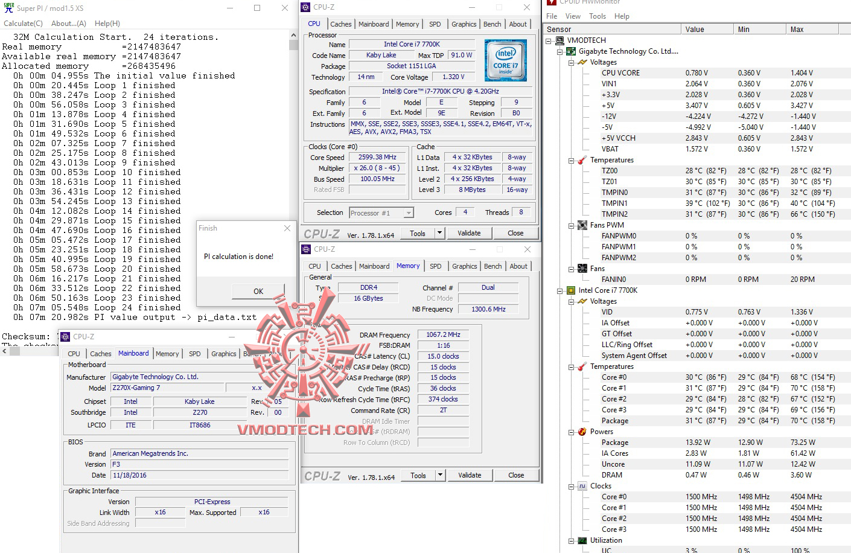Switch to the Bench tab in CPU-Z

(x=492, y=24)
